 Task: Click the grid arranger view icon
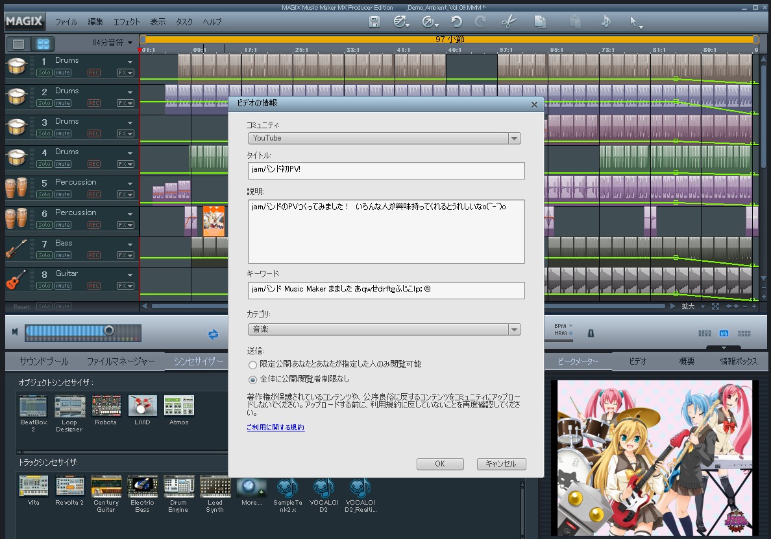pos(43,44)
